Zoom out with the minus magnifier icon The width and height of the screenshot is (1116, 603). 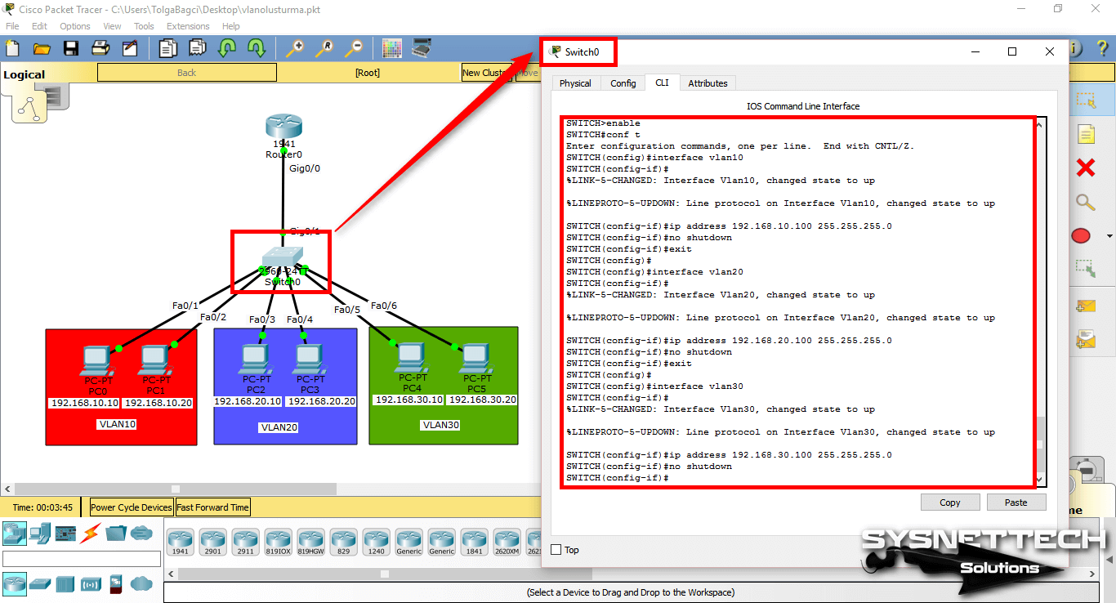click(354, 48)
